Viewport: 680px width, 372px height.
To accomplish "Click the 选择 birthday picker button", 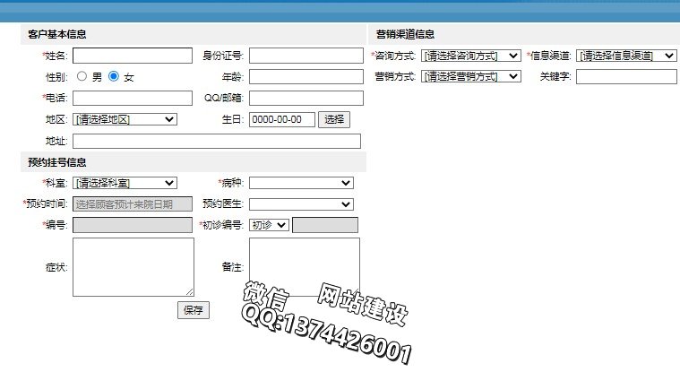I will (x=334, y=119).
